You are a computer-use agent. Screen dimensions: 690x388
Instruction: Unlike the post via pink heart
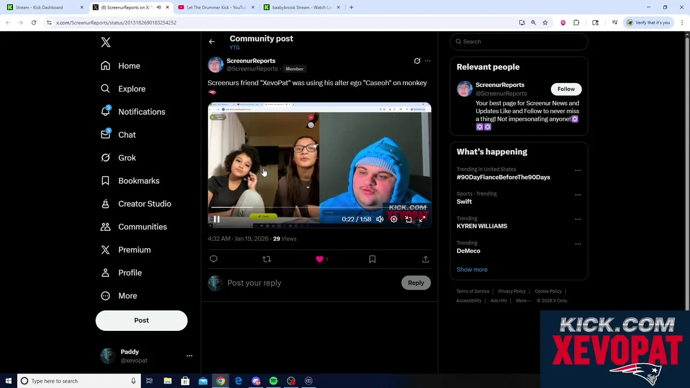tap(320, 259)
